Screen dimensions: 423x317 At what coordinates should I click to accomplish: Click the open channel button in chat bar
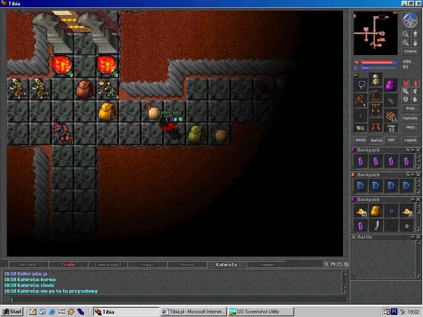click(x=340, y=265)
